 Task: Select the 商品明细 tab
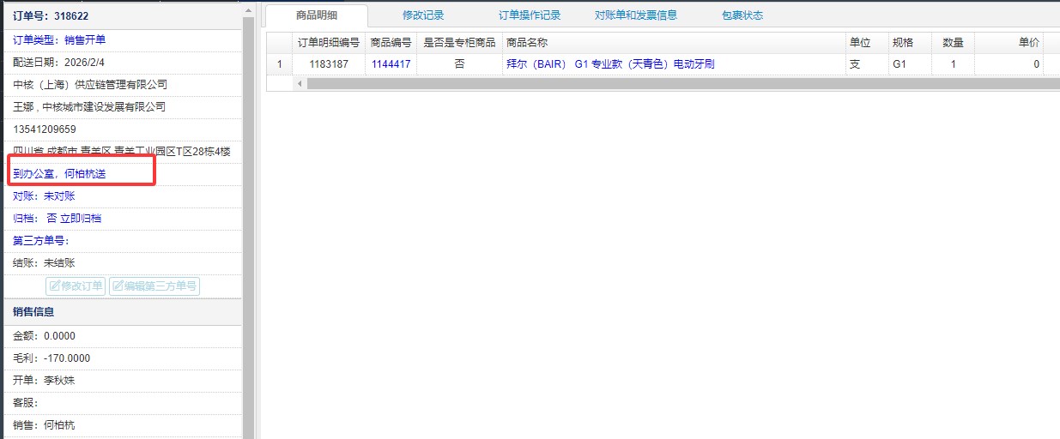coord(317,15)
